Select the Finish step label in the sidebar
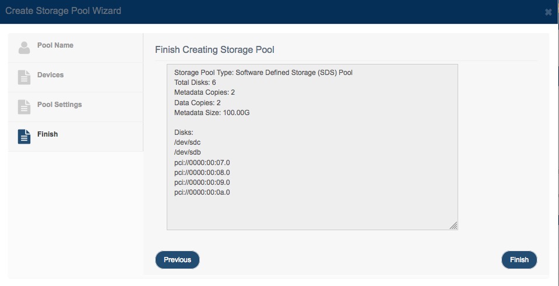This screenshot has height=286, width=559. 47,134
